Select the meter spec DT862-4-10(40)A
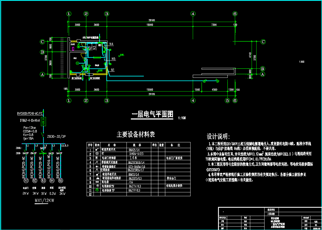 point(30,120)
